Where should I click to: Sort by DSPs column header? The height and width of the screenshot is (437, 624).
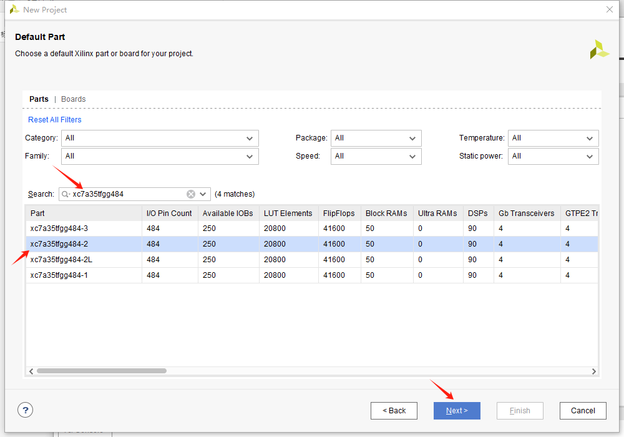[479, 214]
